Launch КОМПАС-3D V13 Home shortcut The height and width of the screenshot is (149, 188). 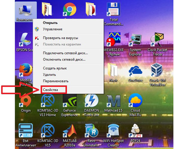tap(48, 101)
